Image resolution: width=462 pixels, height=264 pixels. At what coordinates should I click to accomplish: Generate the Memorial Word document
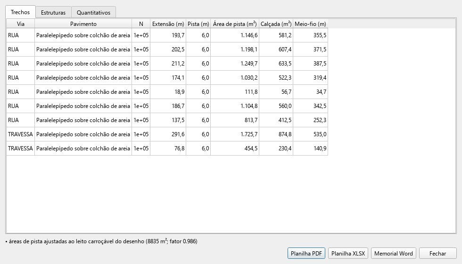point(393,254)
